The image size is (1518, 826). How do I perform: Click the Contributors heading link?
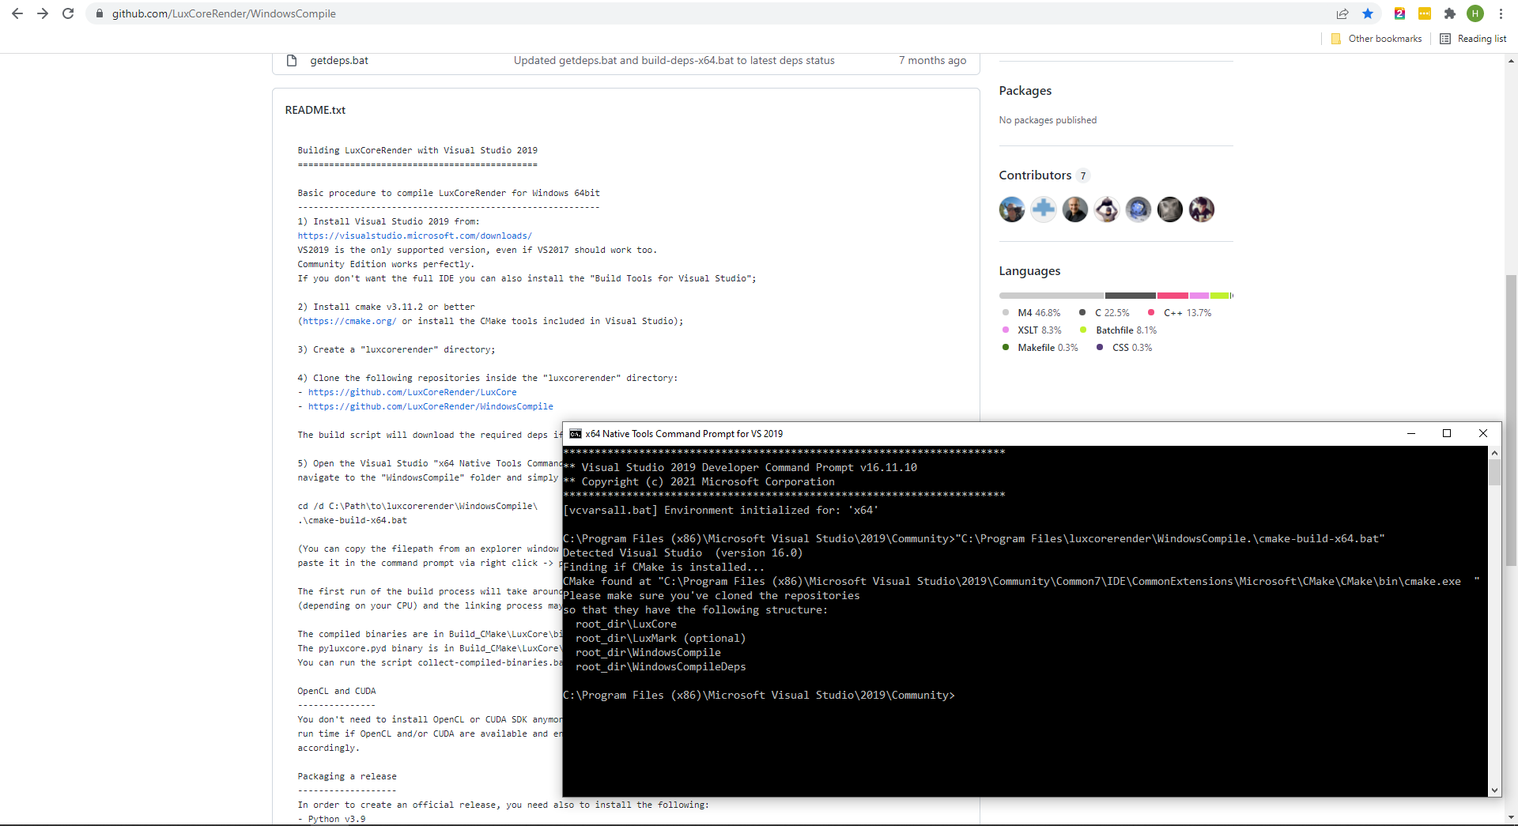[x=1035, y=175]
